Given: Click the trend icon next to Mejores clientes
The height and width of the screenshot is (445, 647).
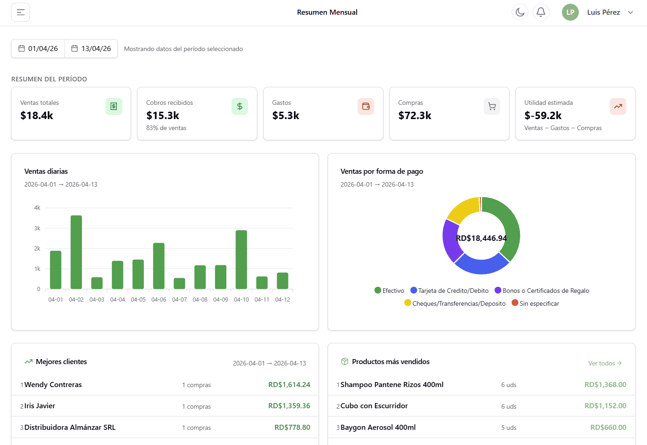Looking at the screenshot, I should coord(28,361).
